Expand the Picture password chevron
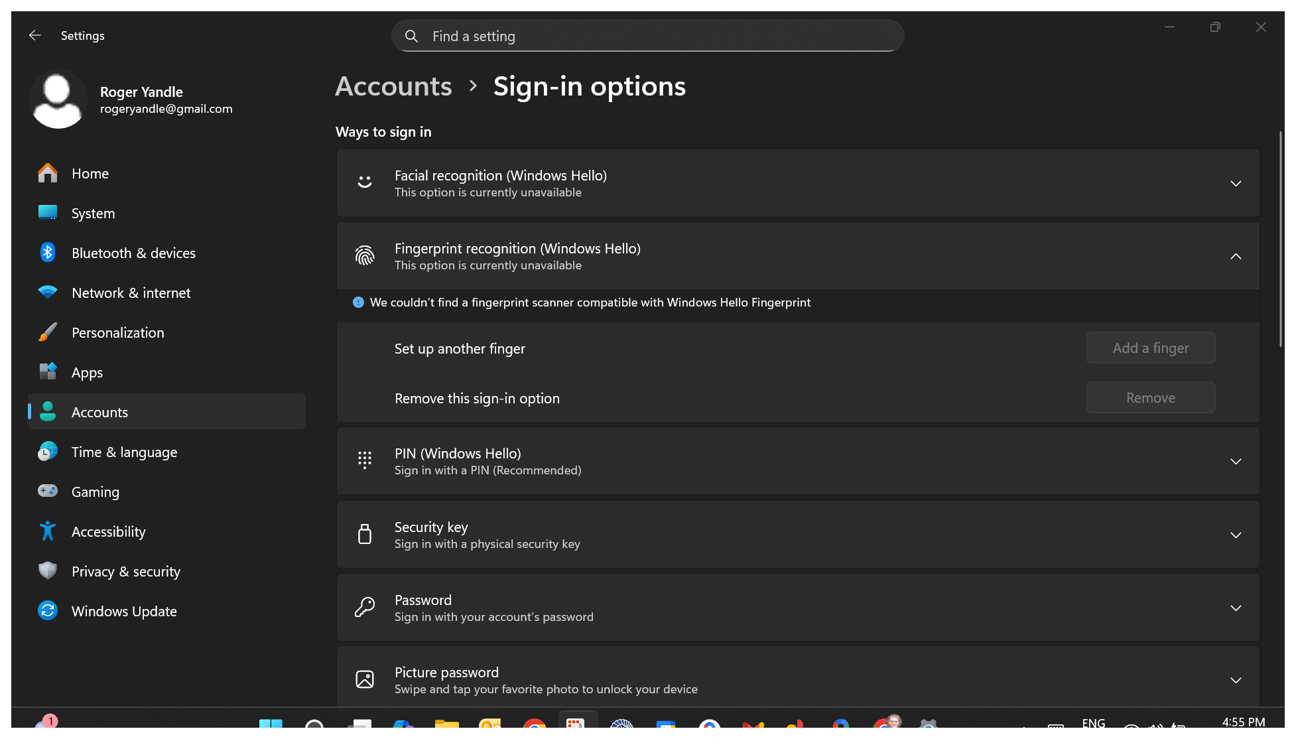The height and width of the screenshot is (739, 1296). pos(1236,681)
